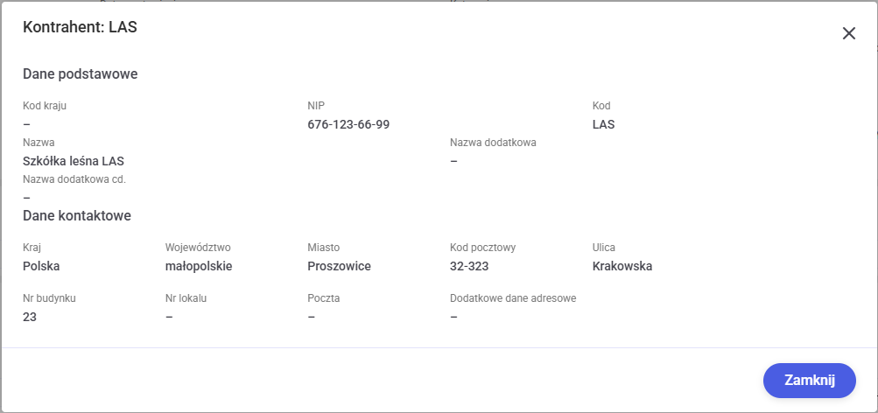Click the Nazwa dodatkowa field label
Image resolution: width=878 pixels, height=413 pixels.
493,143
